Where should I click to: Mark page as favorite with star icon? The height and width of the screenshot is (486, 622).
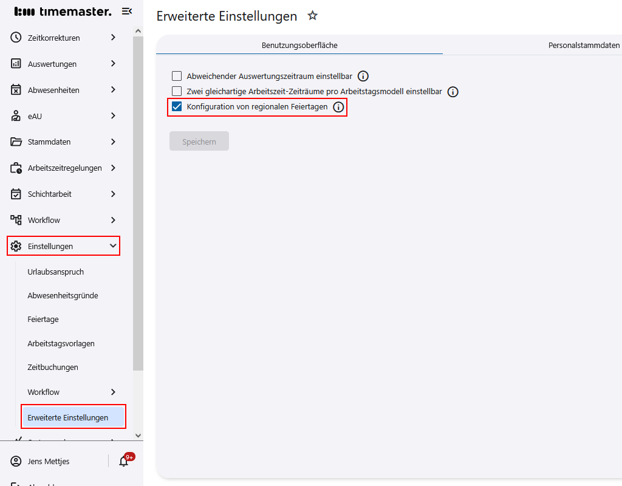313,16
